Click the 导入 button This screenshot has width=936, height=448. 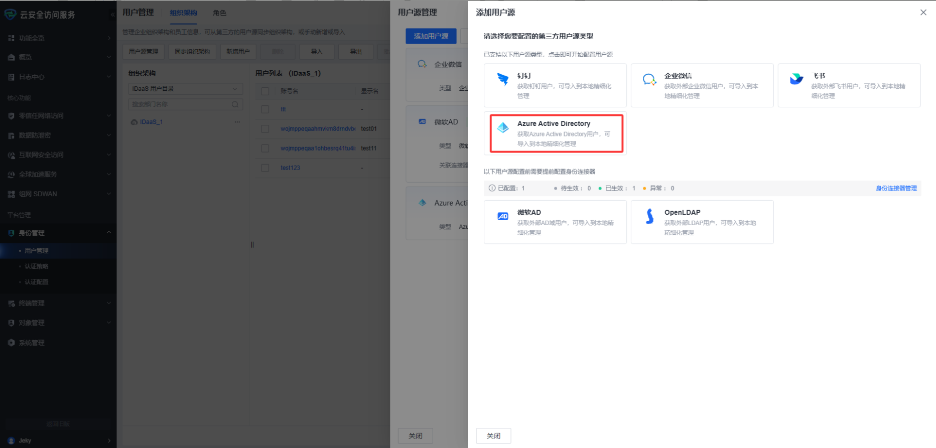[x=317, y=52]
